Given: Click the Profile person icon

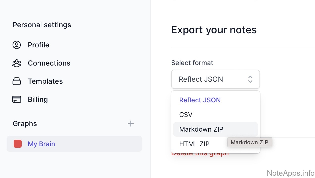Looking at the screenshot, I should pos(17,45).
